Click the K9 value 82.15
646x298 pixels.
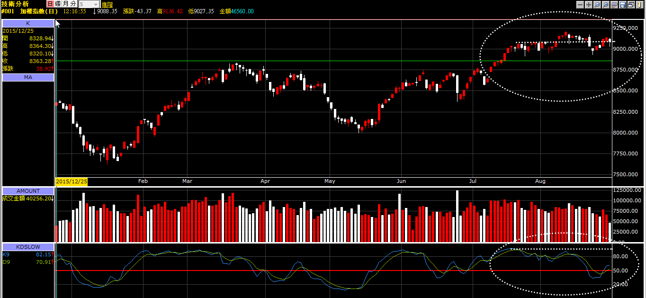[x=44, y=254]
